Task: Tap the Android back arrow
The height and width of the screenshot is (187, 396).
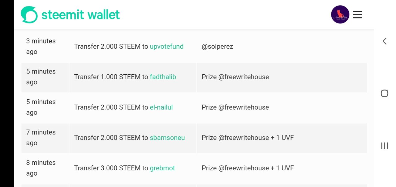Action: pos(384,41)
